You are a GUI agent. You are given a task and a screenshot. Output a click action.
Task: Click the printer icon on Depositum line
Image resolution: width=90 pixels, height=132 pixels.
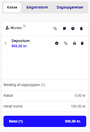pyautogui.click(x=74, y=43)
